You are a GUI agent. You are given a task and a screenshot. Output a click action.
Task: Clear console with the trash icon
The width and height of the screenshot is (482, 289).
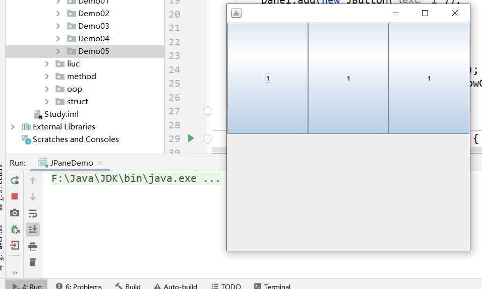[x=33, y=262]
